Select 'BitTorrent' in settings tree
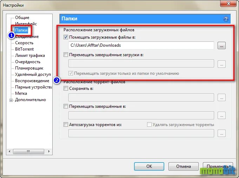The height and width of the screenshot is (178, 239). pyautogui.click(x=24, y=49)
